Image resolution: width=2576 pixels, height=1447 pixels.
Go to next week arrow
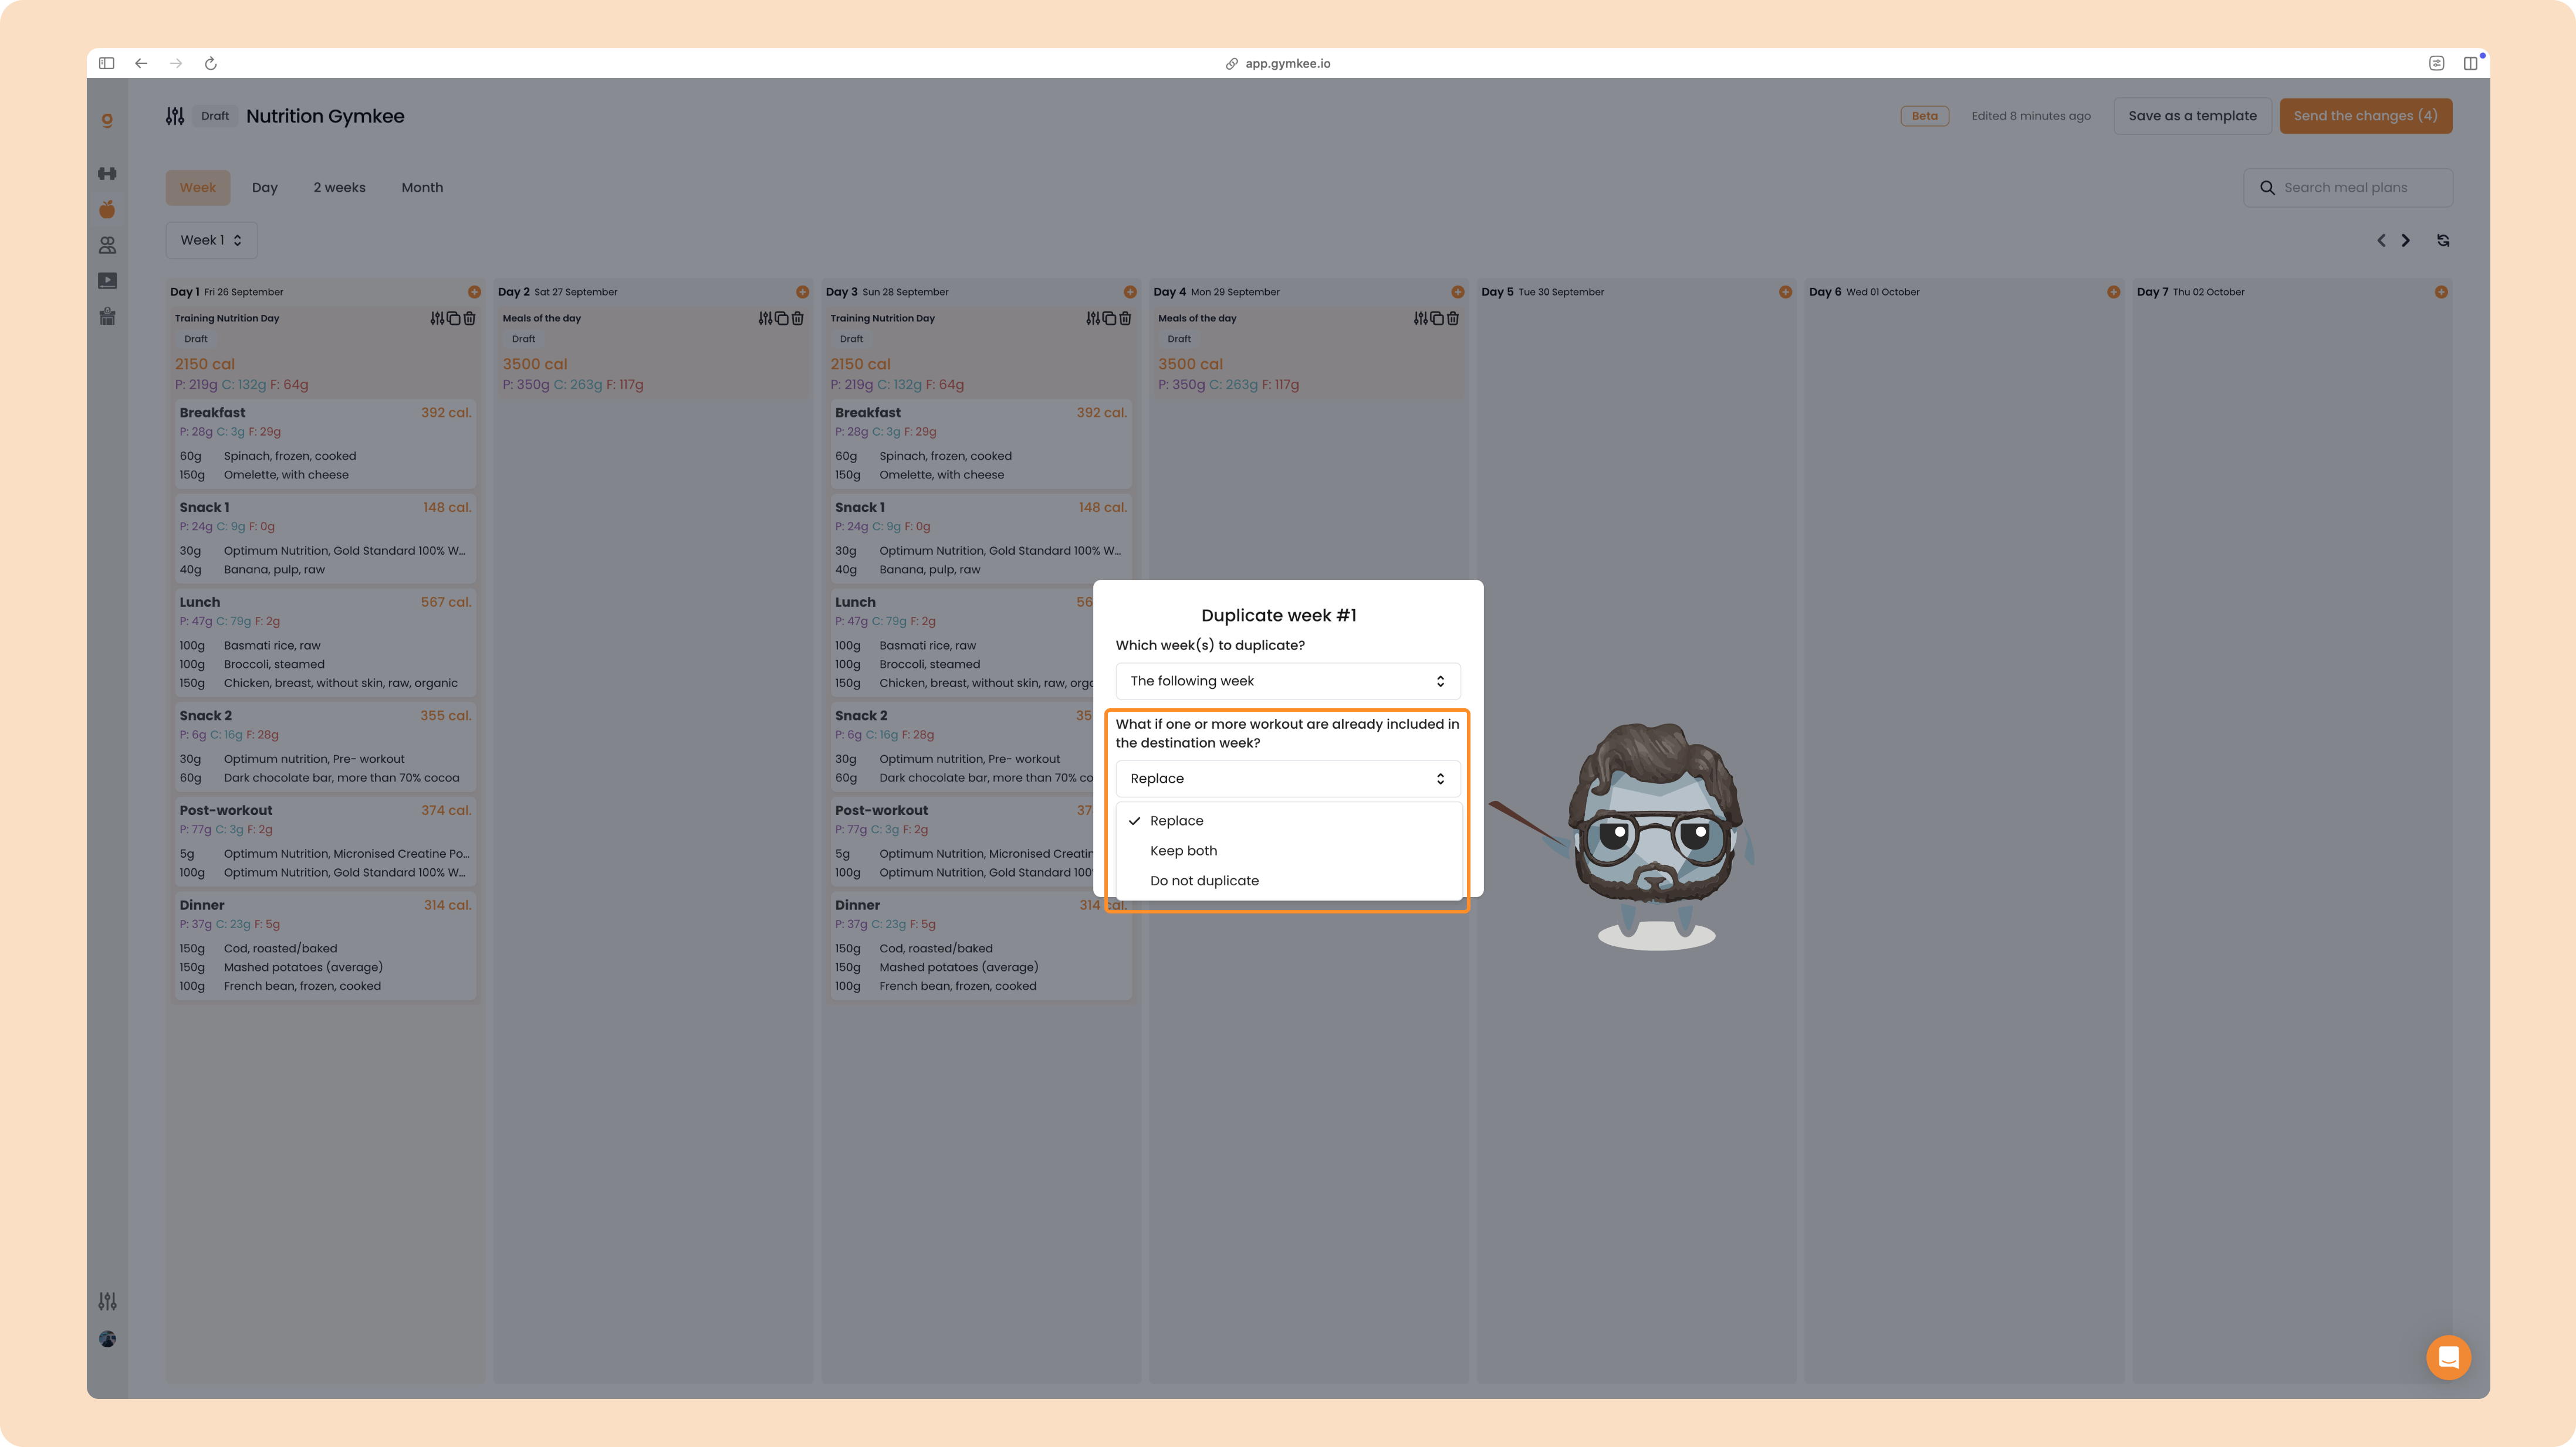click(x=2406, y=240)
